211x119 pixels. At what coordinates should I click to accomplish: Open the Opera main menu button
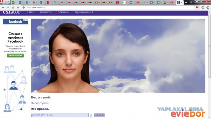tap(5, 1)
